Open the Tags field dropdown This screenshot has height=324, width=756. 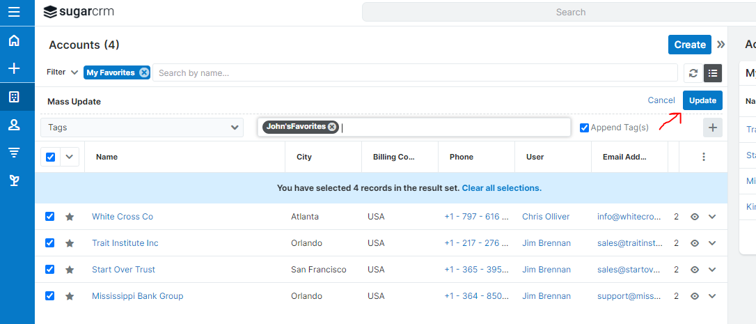142,128
